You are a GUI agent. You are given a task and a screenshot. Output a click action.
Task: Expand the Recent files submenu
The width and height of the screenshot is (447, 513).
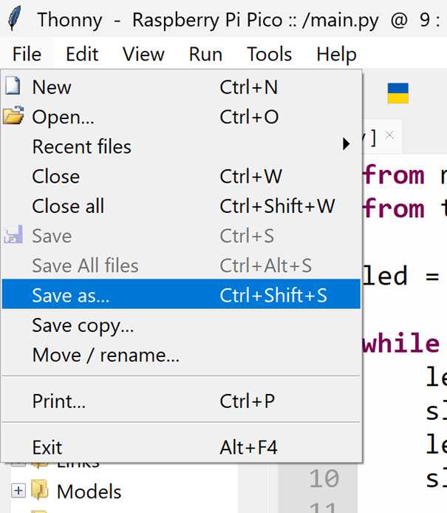click(181, 146)
